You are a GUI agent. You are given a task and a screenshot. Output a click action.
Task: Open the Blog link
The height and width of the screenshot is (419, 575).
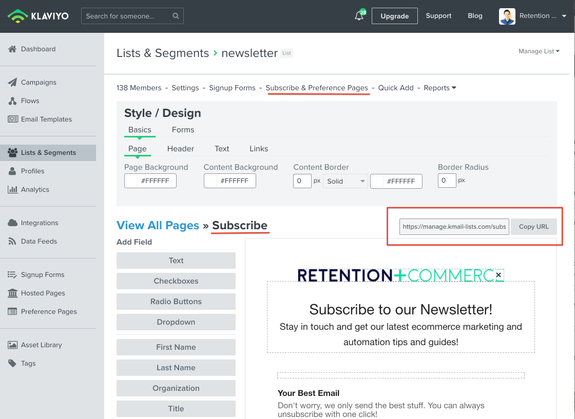click(x=475, y=16)
